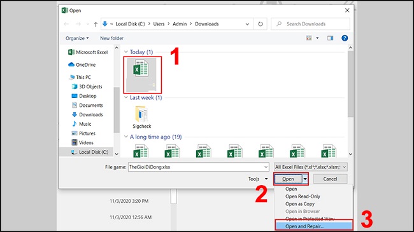The height and width of the screenshot is (232, 414).
Task: Click the Search Downloads field
Action: coord(310,24)
